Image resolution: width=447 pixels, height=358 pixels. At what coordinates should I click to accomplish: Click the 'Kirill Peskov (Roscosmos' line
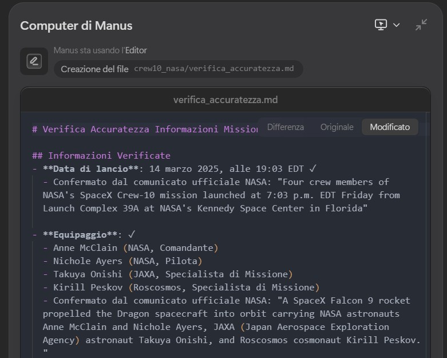tap(181, 287)
